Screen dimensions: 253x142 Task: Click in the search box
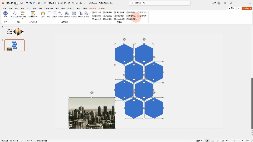(x=160, y=3)
